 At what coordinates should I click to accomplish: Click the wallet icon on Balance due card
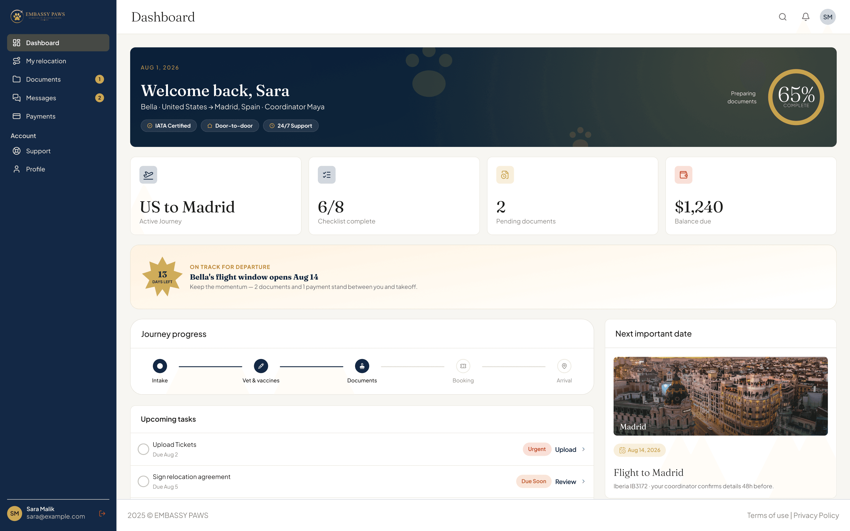pos(683,175)
